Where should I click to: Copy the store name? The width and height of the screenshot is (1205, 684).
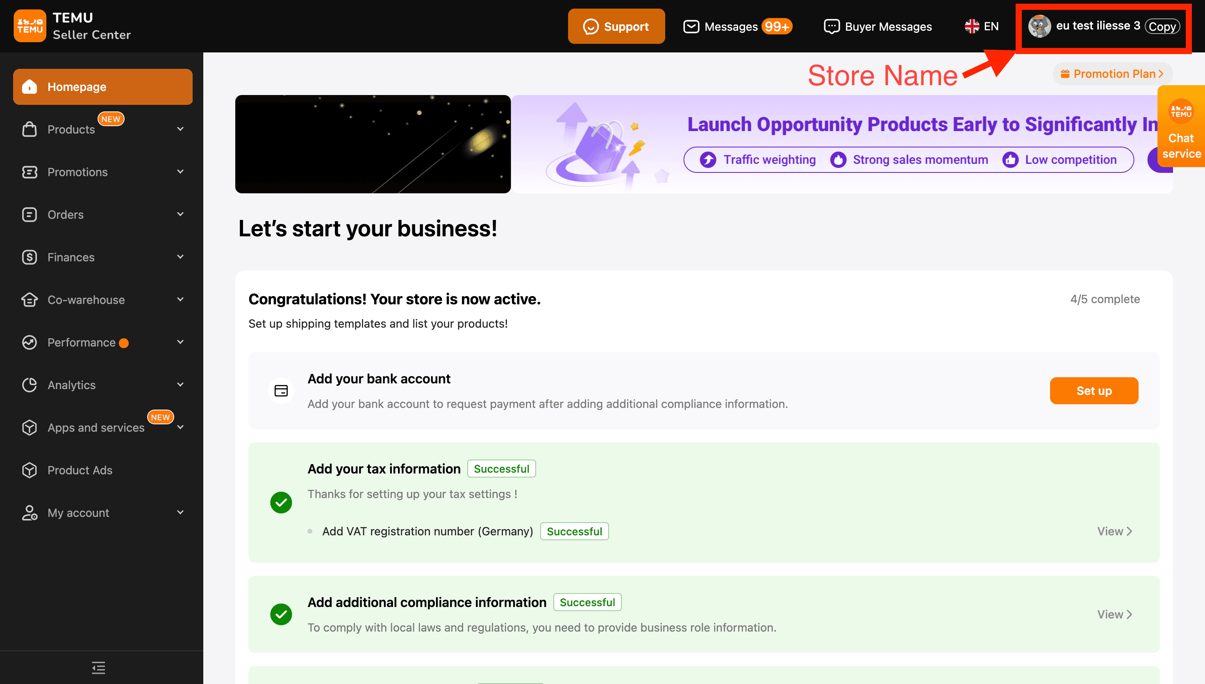tap(1162, 26)
